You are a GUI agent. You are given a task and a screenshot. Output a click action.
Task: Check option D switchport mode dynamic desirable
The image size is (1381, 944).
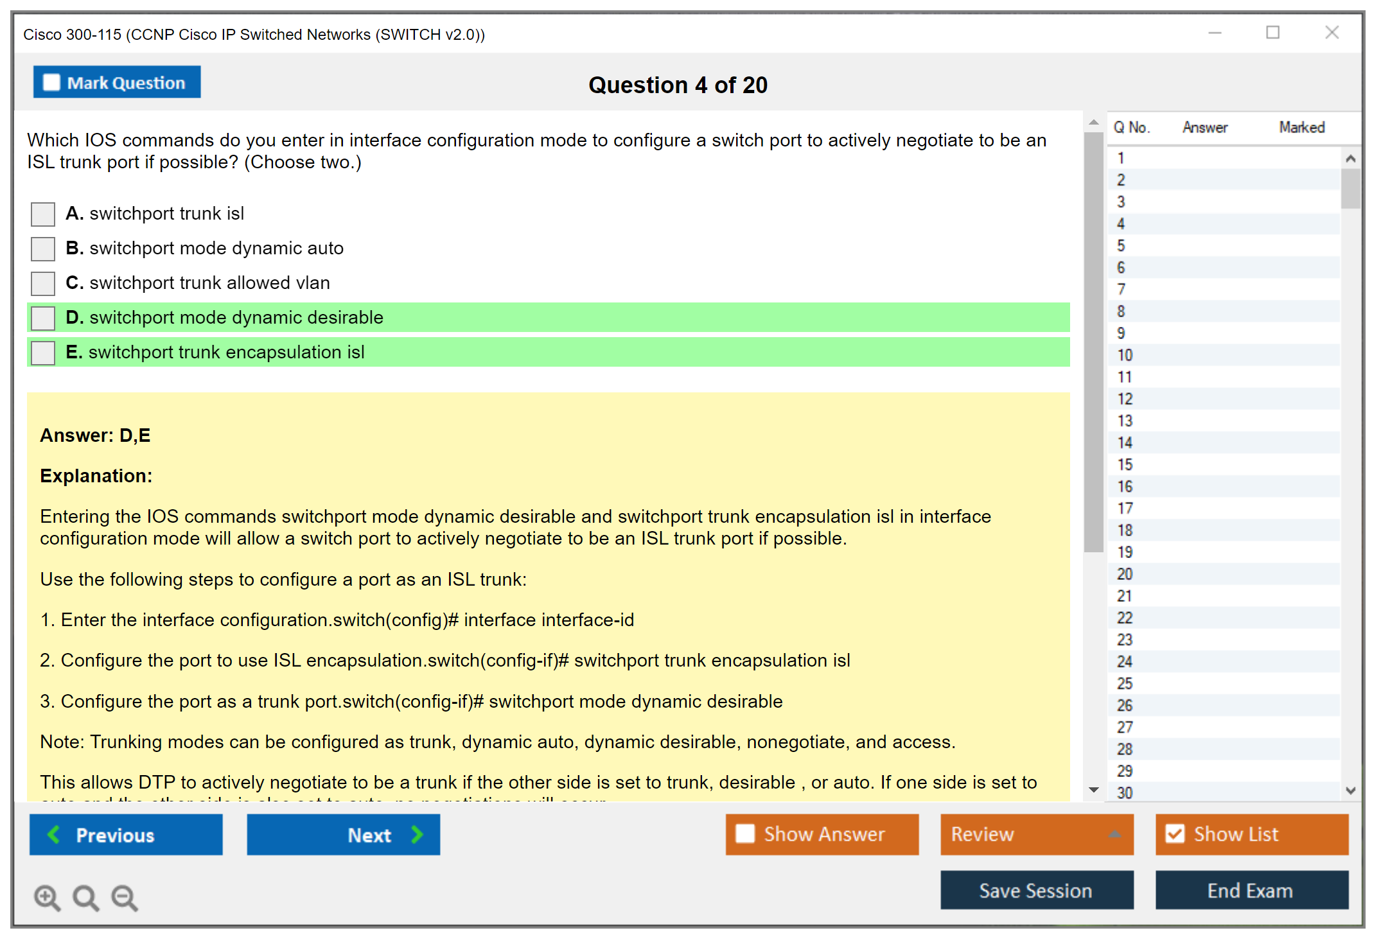click(x=43, y=318)
